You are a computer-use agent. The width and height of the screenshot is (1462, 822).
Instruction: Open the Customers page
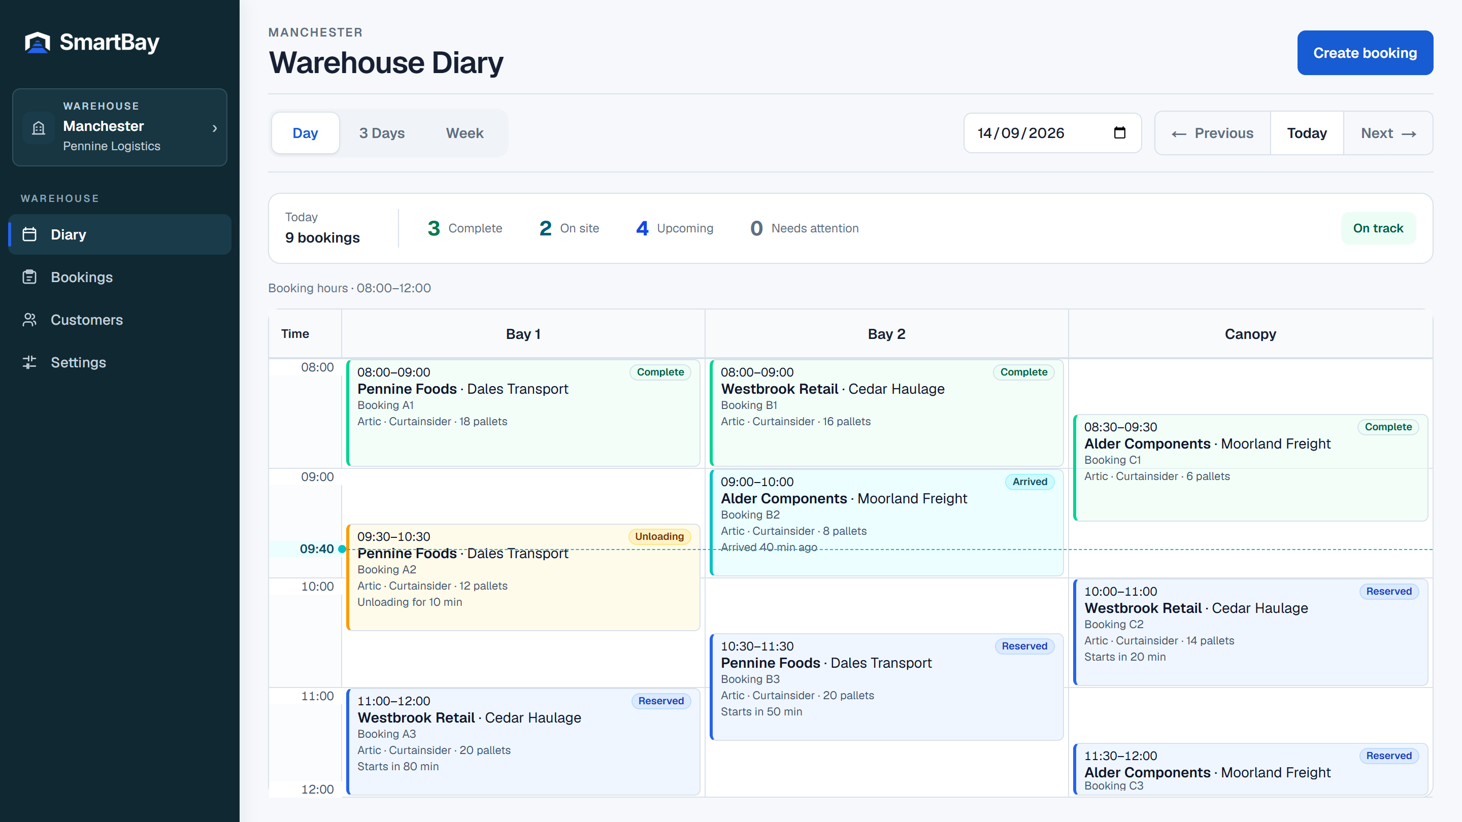(120, 319)
